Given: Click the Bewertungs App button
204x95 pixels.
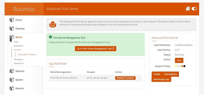Looking at the screenshot, I should (x=161, y=79).
